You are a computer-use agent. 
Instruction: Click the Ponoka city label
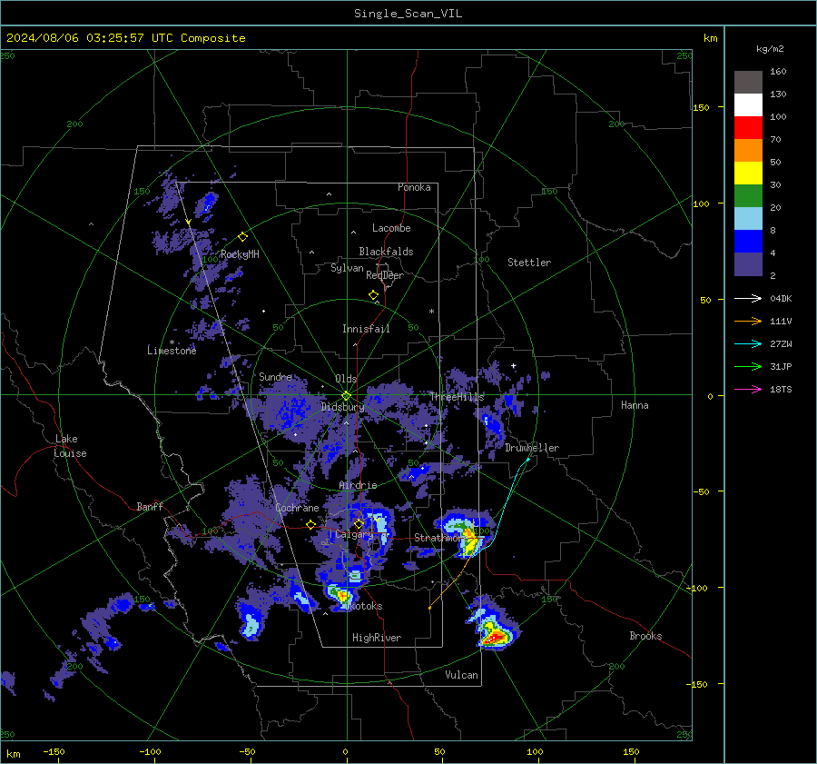414,187
